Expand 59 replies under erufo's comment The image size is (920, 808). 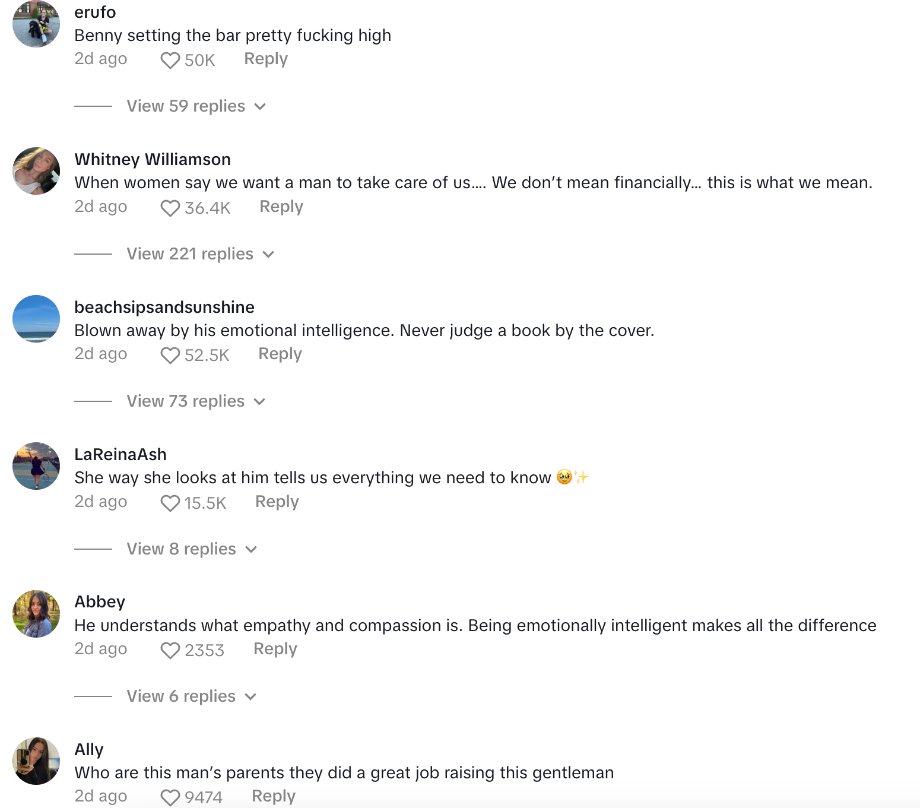coord(196,106)
